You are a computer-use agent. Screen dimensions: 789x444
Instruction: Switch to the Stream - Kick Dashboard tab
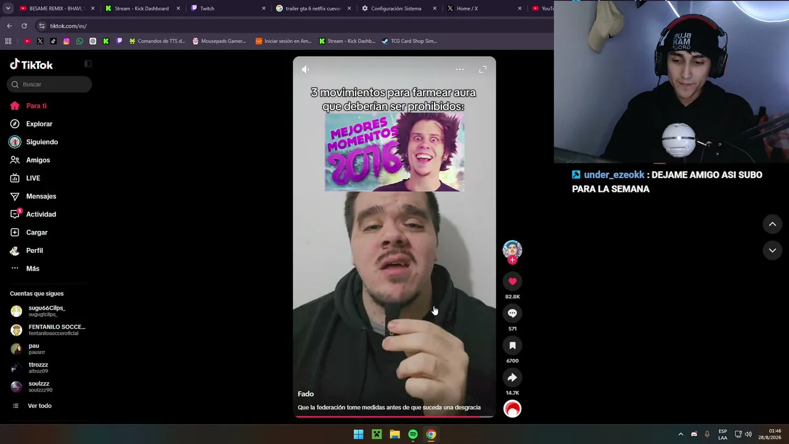point(142,9)
